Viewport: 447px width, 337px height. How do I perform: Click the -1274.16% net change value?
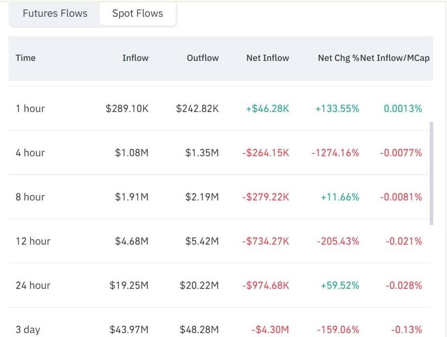pos(335,153)
